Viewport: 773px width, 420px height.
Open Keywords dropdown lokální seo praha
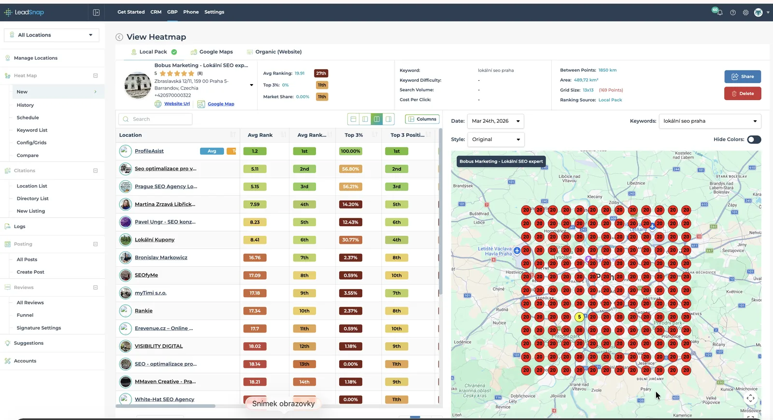(x=710, y=121)
